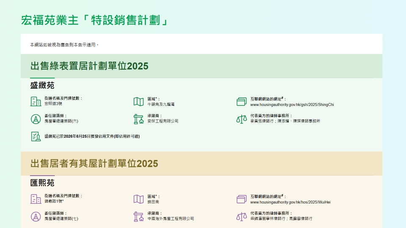The image size is (406, 228).
Task: Click the page heading 宏福苑業主「特設銷售計劃」
Action: click(94, 20)
